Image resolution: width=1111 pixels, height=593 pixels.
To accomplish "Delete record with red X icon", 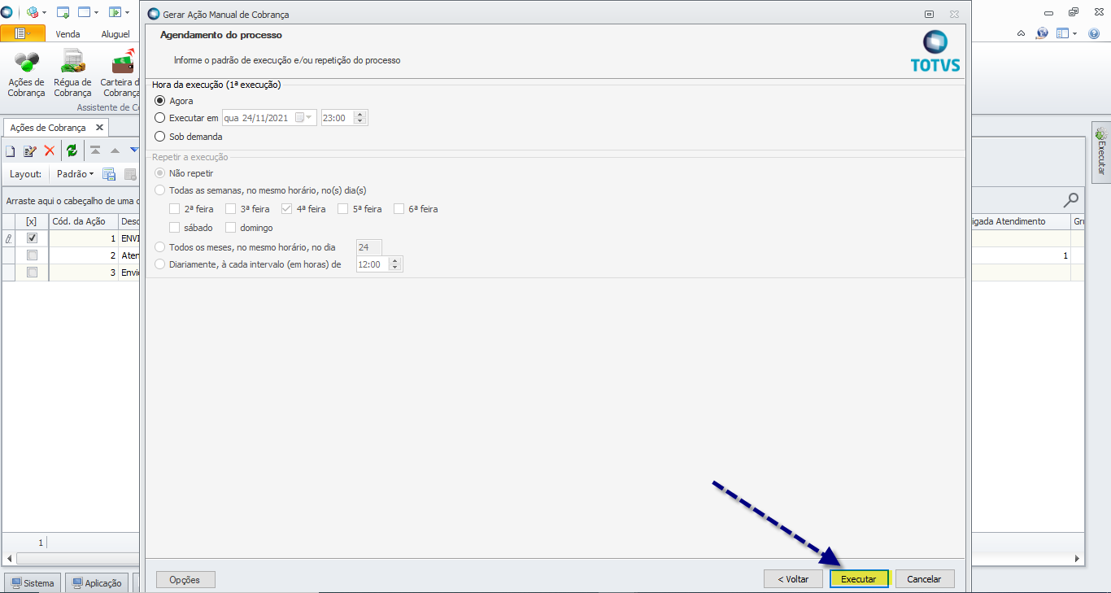I will [50, 150].
